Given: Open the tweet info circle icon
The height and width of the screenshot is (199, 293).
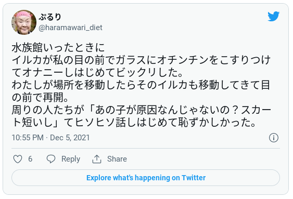Looking at the screenshot, I should [x=274, y=138].
